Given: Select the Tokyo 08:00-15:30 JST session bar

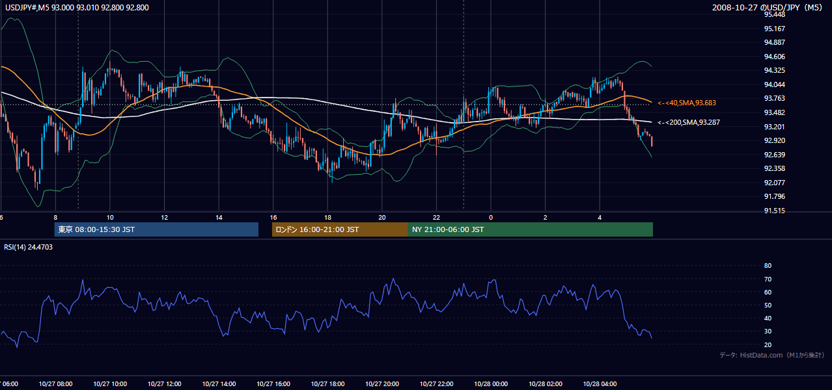Looking at the screenshot, I should pos(156,229).
